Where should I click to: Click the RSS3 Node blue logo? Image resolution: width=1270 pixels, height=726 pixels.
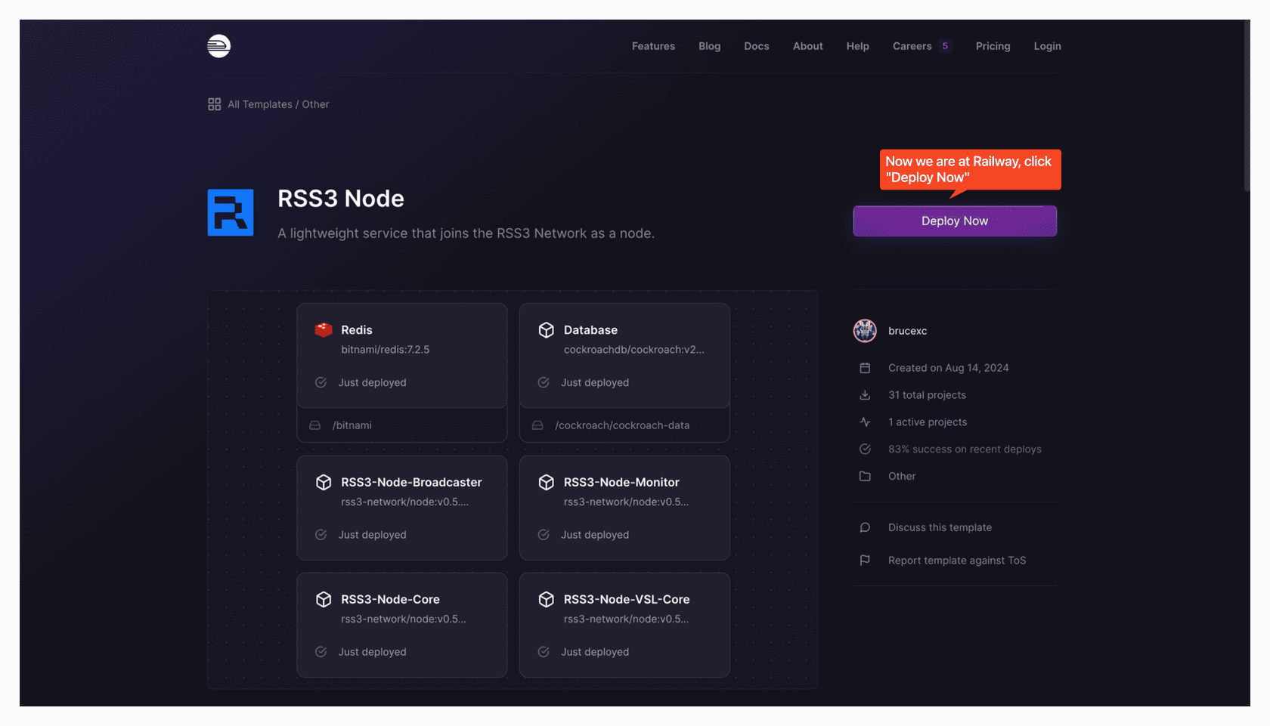pyautogui.click(x=231, y=212)
